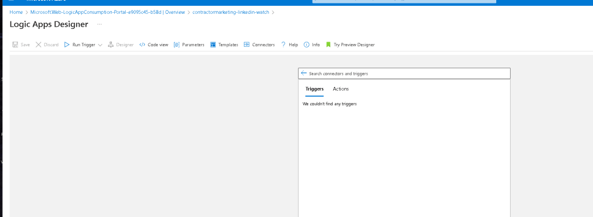Click the Run Trigger play icon
Viewport: 593px width, 217px height.
[x=67, y=45]
